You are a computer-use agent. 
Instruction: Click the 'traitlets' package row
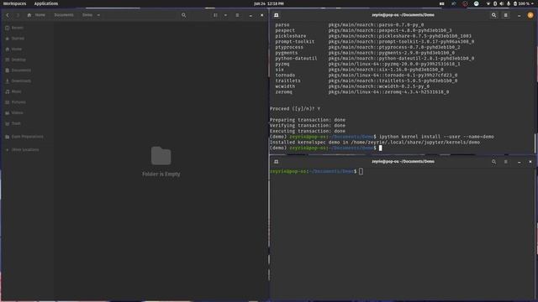pyautogui.click(x=367, y=81)
